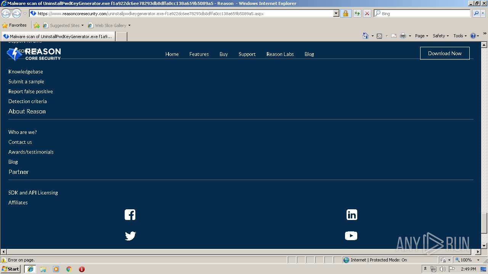488x274 pixels.
Task: Expand the address bar history dropdown
Action: click(x=336, y=13)
